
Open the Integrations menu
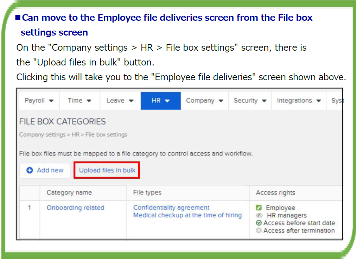tap(299, 101)
